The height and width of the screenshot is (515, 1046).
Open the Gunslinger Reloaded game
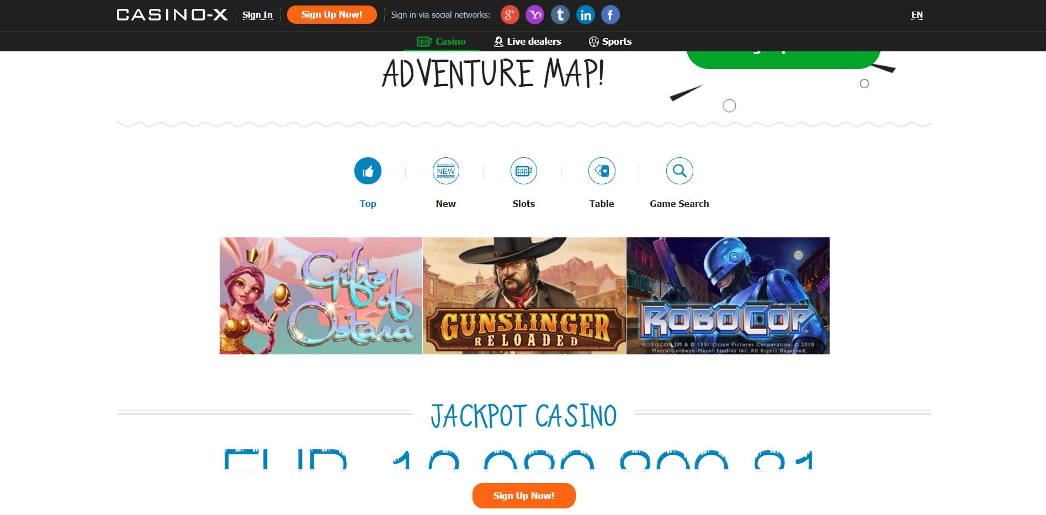point(524,296)
